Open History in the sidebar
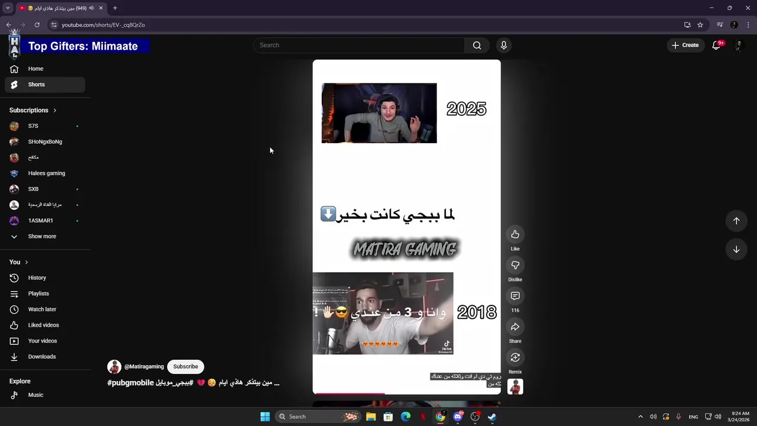757x426 pixels. [45, 277]
